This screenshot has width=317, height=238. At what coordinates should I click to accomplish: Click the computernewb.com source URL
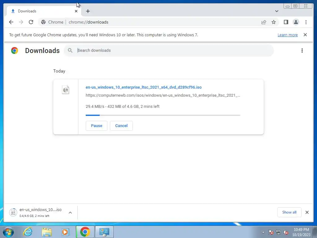(x=163, y=95)
